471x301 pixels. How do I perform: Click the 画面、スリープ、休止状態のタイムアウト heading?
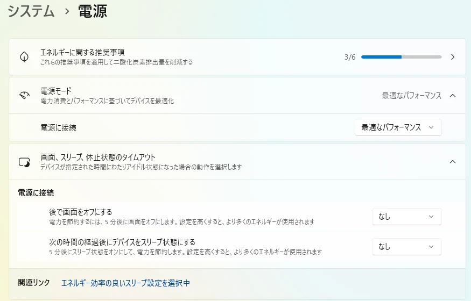click(x=98, y=157)
